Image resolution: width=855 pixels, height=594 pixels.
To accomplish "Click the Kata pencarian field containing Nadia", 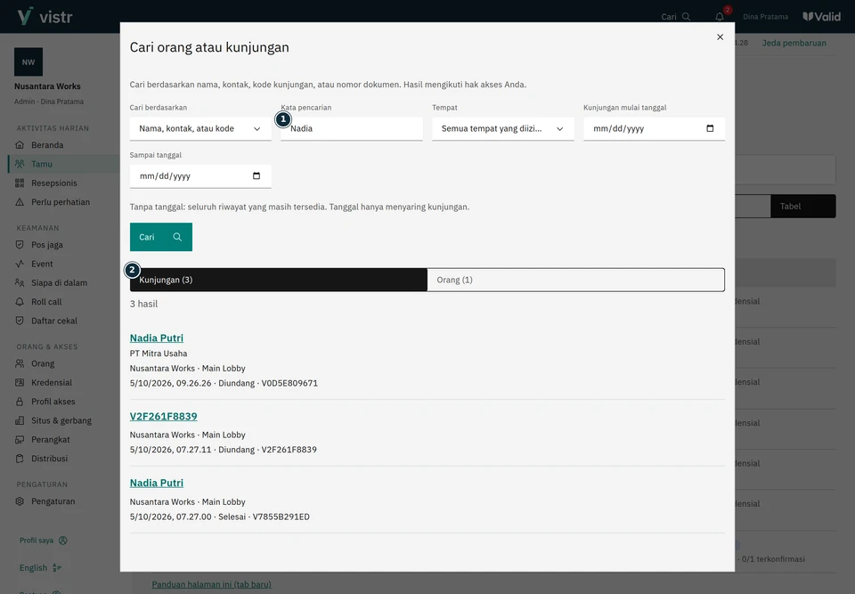I will (x=352, y=129).
